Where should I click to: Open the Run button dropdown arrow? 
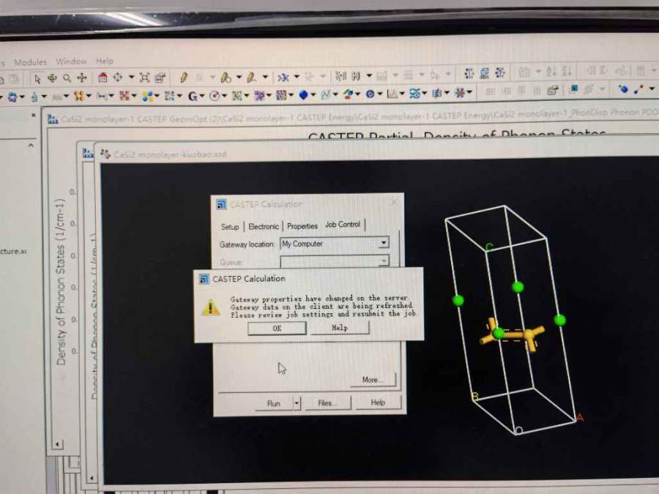pos(297,403)
